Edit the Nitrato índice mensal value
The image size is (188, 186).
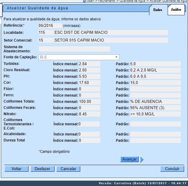[89, 114]
